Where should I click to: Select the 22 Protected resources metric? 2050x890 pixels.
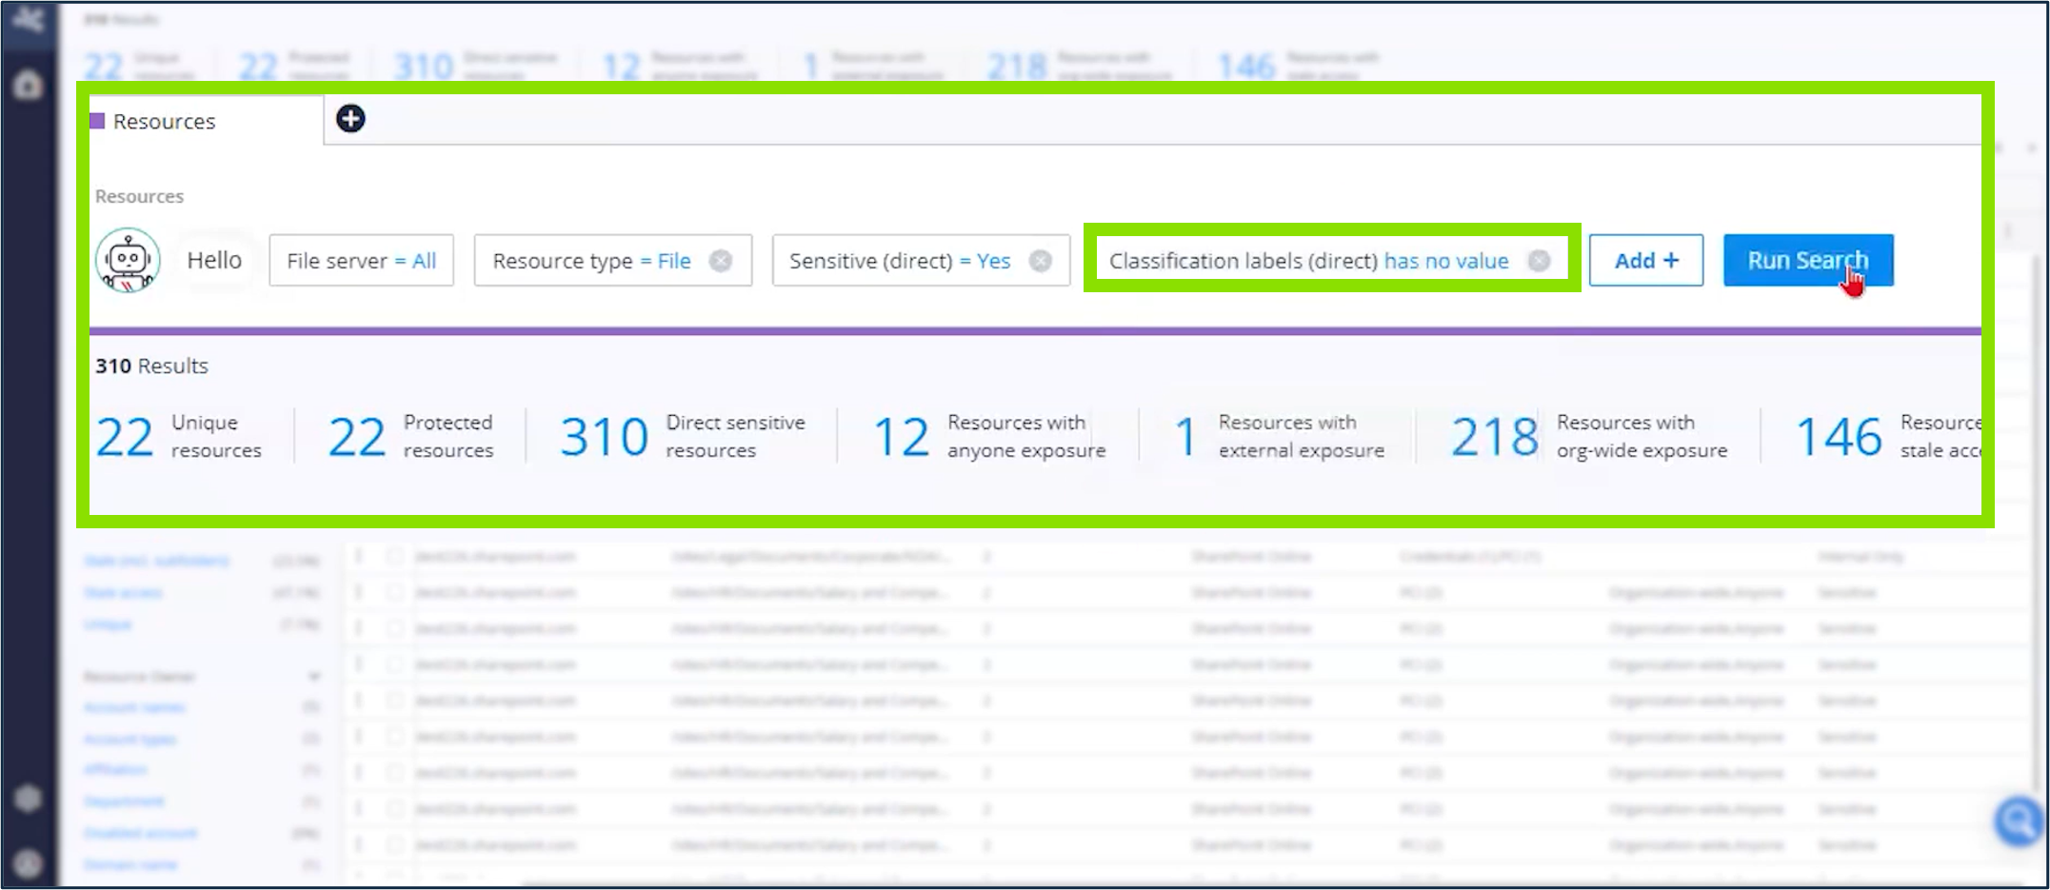(410, 437)
